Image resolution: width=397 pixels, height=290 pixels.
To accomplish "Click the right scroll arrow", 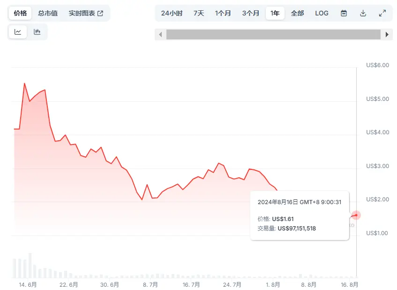I will tap(387, 34).
